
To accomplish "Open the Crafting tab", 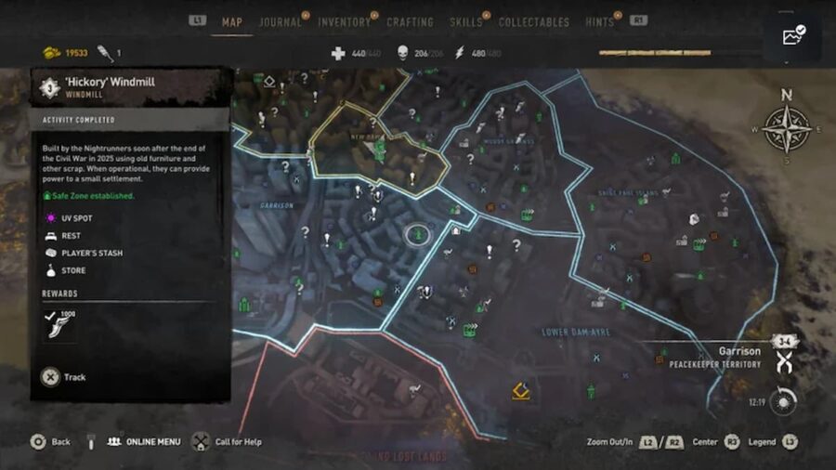I will tap(410, 22).
